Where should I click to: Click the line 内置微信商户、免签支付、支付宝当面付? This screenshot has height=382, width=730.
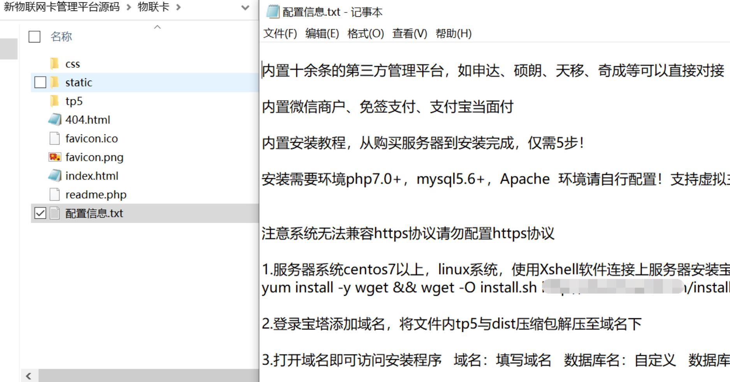click(388, 107)
